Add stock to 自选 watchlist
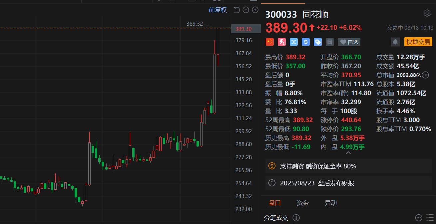This screenshot has height=224, width=436. point(349,42)
